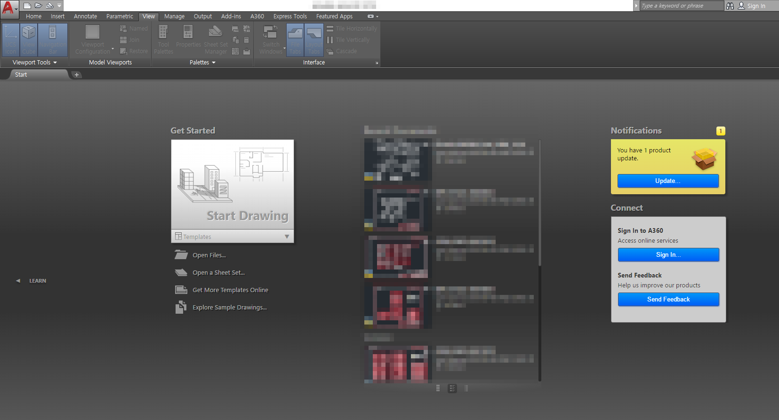The height and width of the screenshot is (420, 779).
Task: Expand the LEARN page arrow
Action: point(18,281)
